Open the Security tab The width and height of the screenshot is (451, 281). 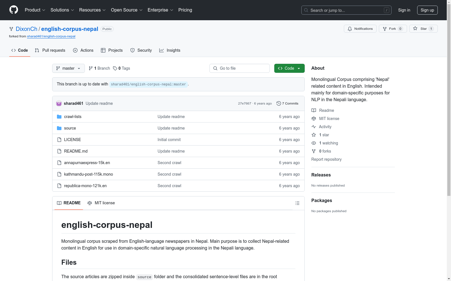(141, 50)
